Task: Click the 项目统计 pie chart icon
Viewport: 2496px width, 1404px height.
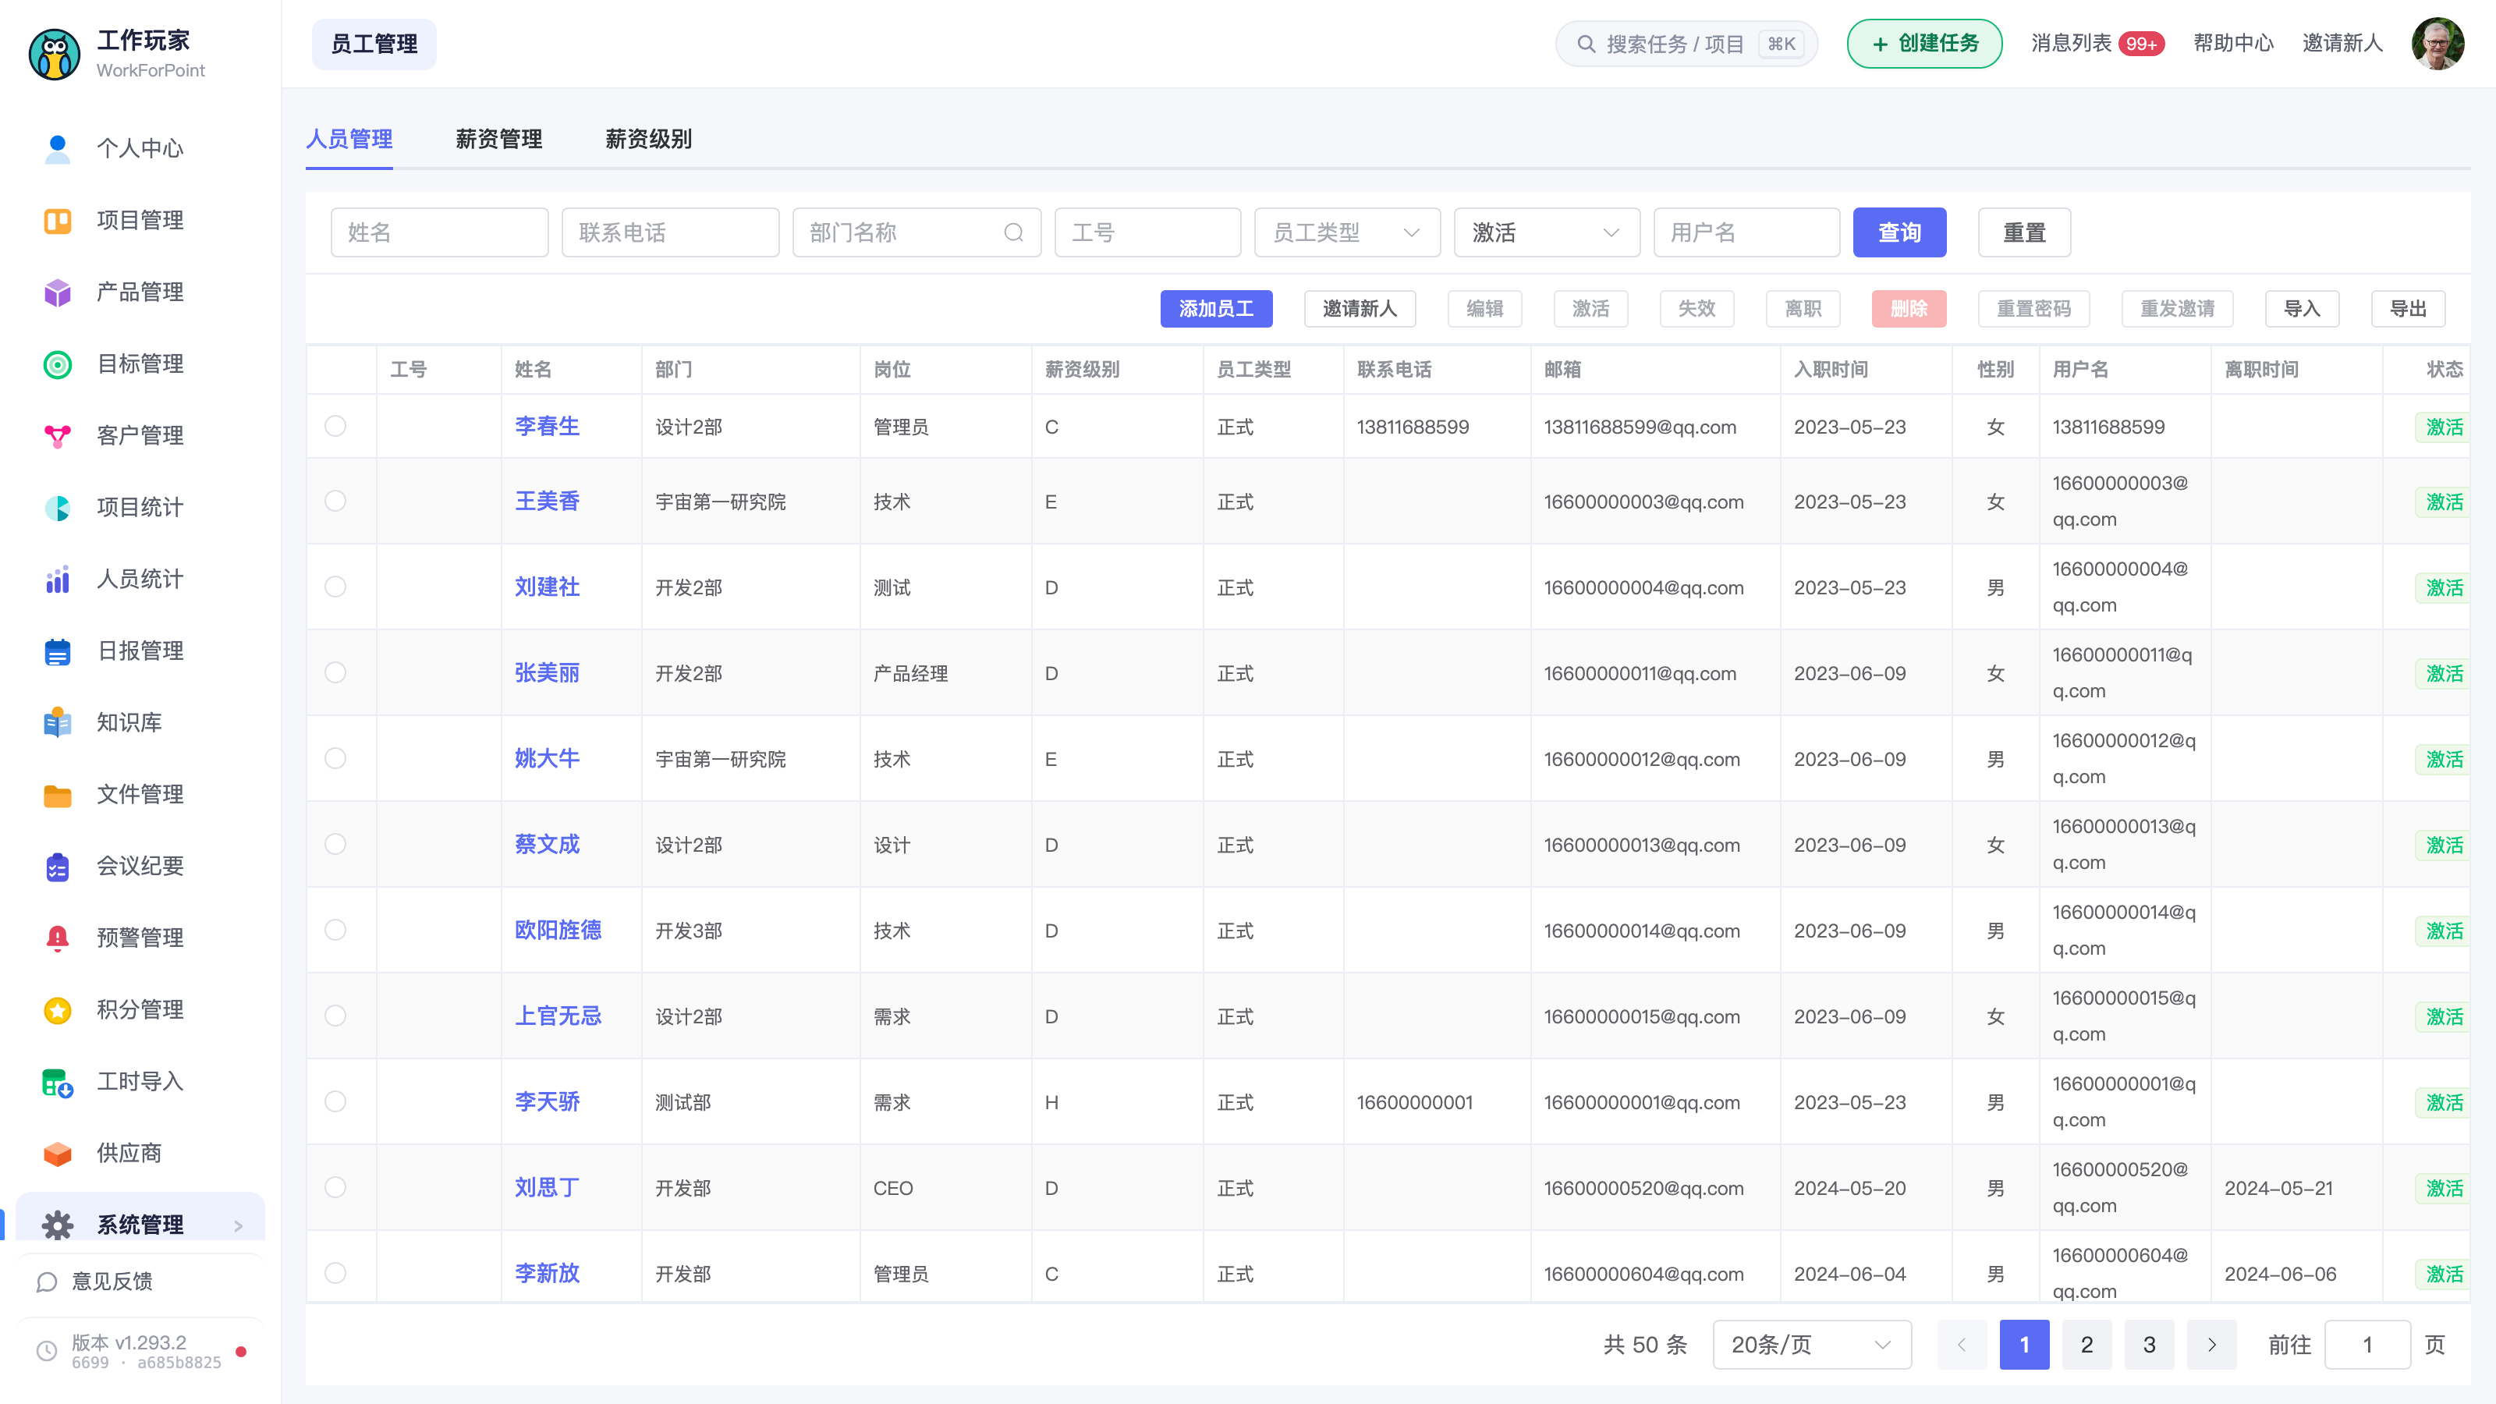Action: pos(57,507)
